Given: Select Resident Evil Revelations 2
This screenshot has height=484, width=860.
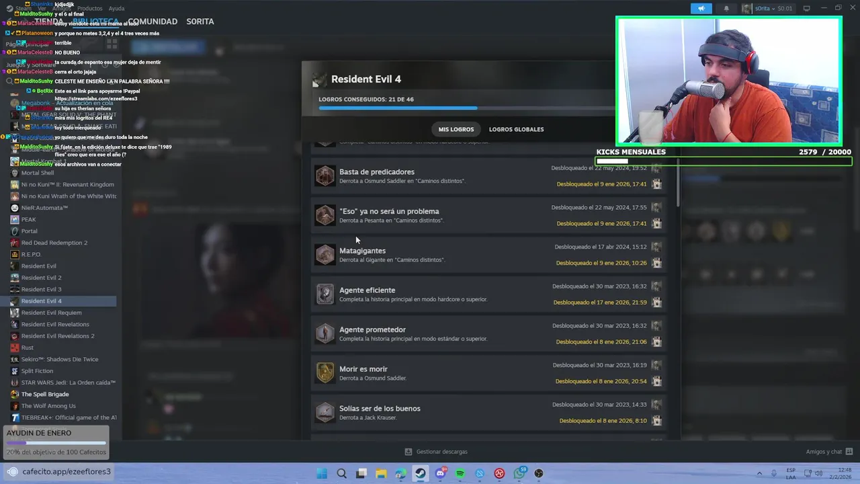Looking at the screenshot, I should click(58, 336).
